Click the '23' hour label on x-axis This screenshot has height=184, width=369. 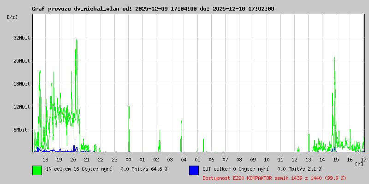[114, 160]
